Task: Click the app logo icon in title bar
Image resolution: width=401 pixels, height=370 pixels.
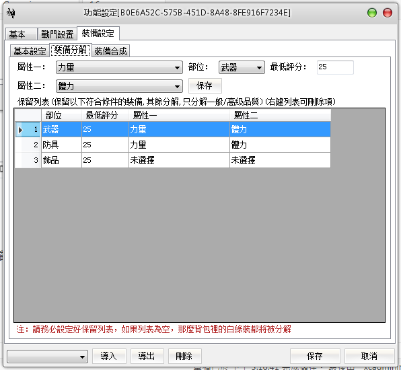Action: point(11,13)
